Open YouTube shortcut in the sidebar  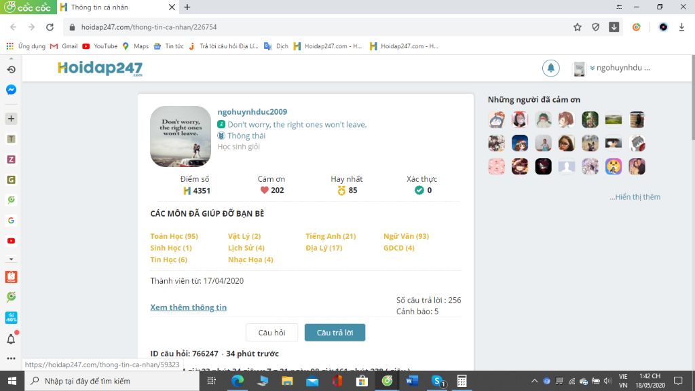[x=11, y=241]
